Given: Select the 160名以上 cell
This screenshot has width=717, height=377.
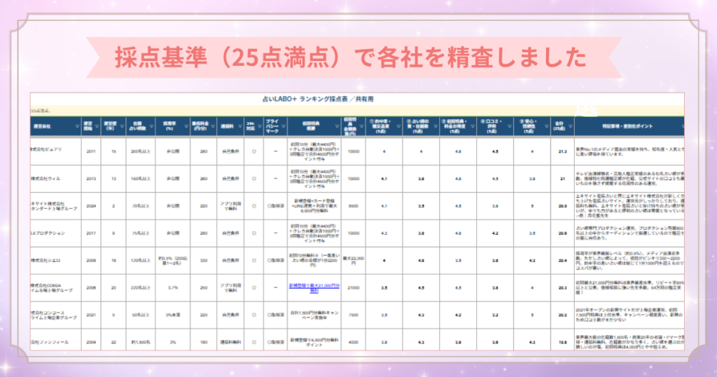Looking at the screenshot, I should coord(140,179).
